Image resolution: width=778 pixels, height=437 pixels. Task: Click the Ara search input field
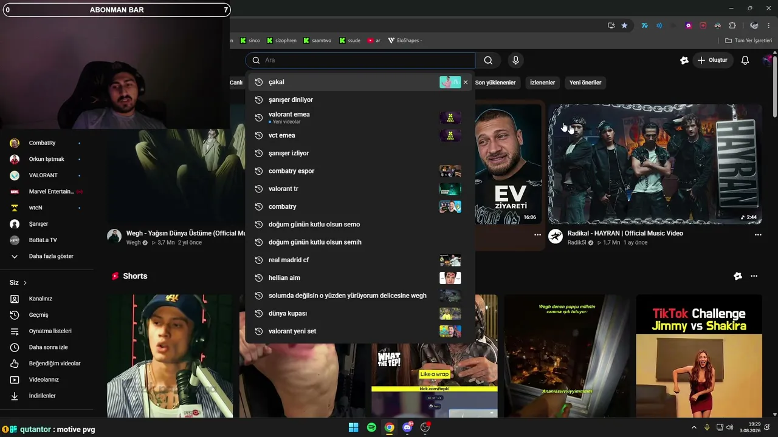coord(360,60)
